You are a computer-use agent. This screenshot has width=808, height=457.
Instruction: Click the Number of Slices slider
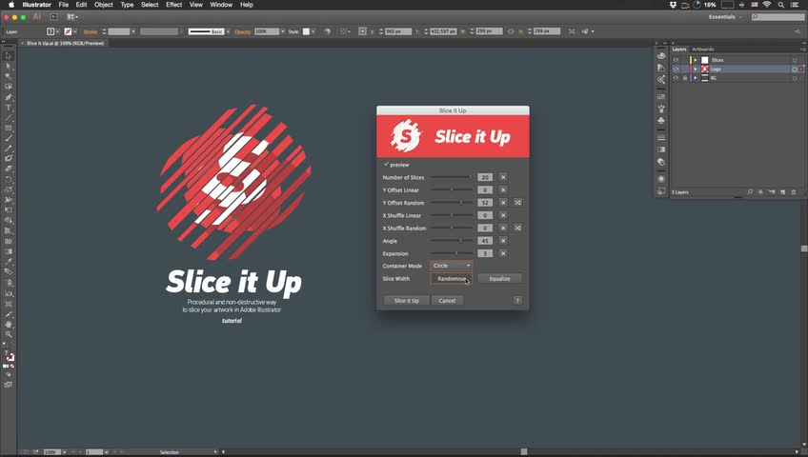pos(452,177)
